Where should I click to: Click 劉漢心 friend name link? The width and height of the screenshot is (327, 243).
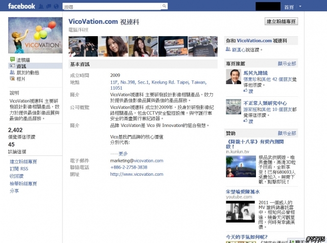click(239, 50)
